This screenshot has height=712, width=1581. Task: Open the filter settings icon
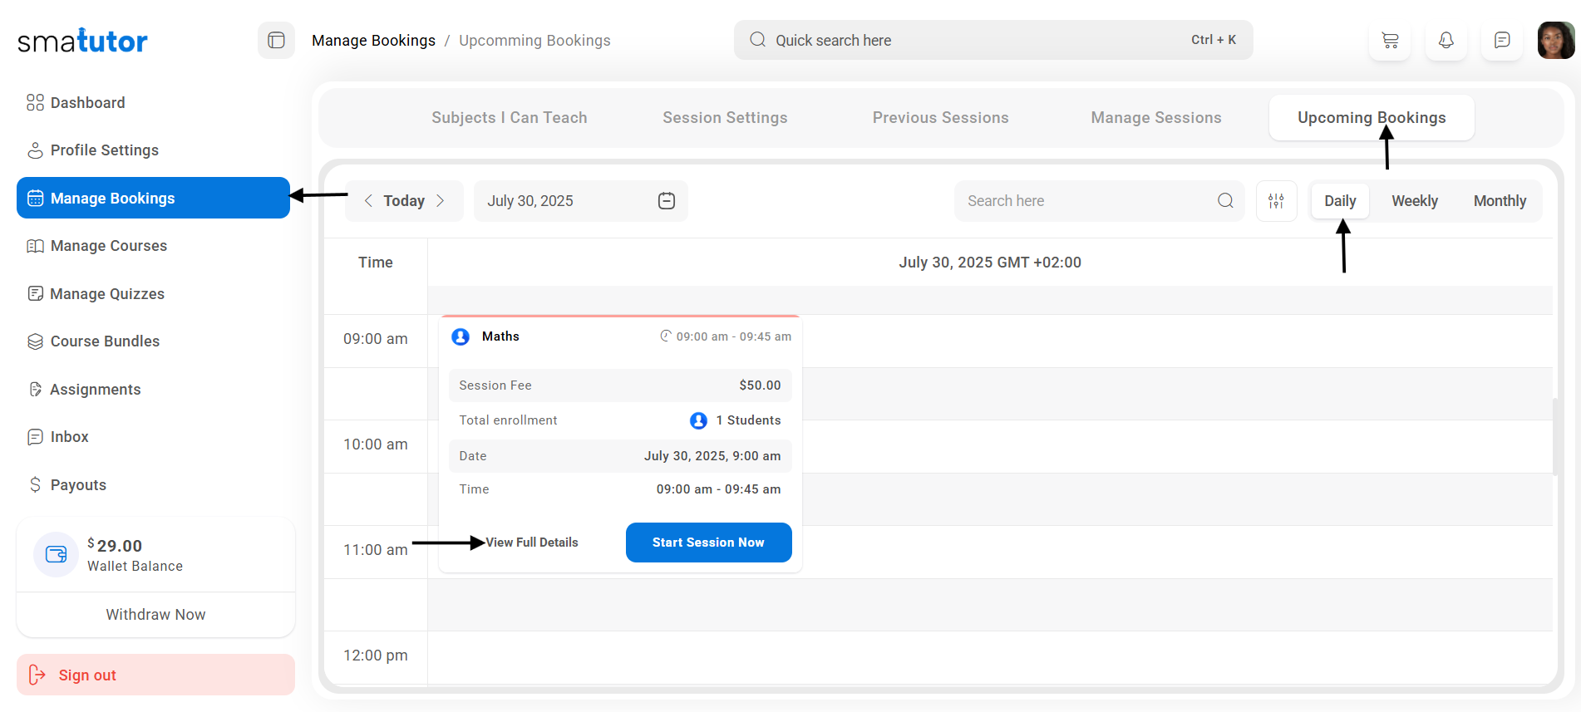point(1276,201)
